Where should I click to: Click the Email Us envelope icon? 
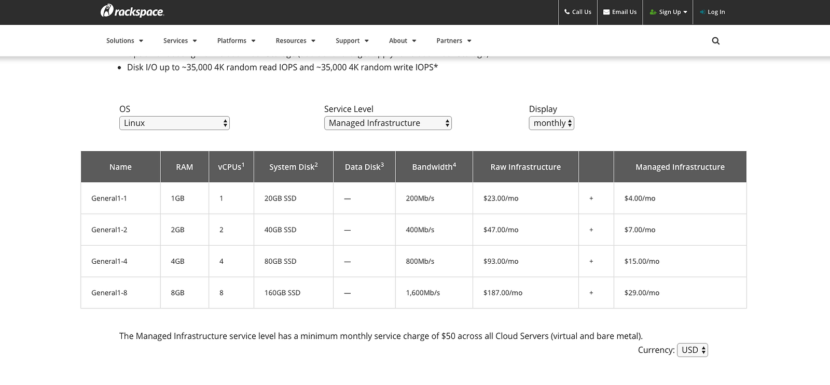[606, 12]
